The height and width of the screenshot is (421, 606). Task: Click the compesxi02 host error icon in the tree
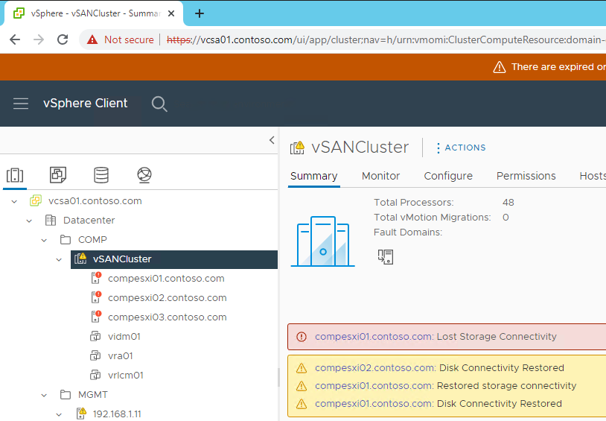click(96, 297)
